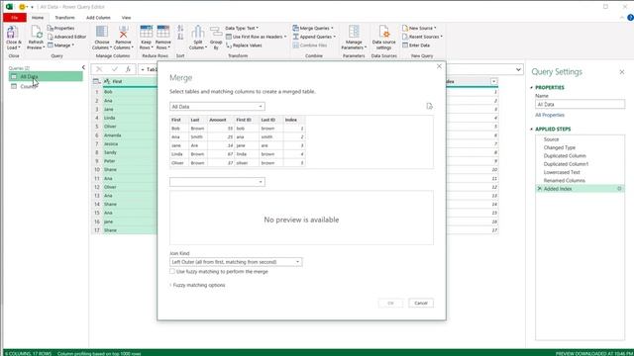
Task: Click the All Properties link
Action: [550, 115]
